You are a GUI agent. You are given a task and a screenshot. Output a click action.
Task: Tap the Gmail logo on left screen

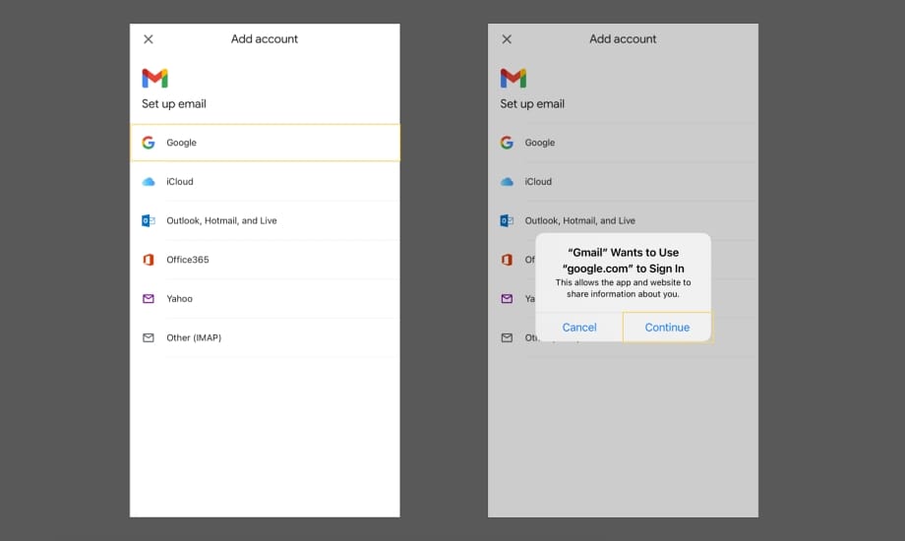pos(154,78)
